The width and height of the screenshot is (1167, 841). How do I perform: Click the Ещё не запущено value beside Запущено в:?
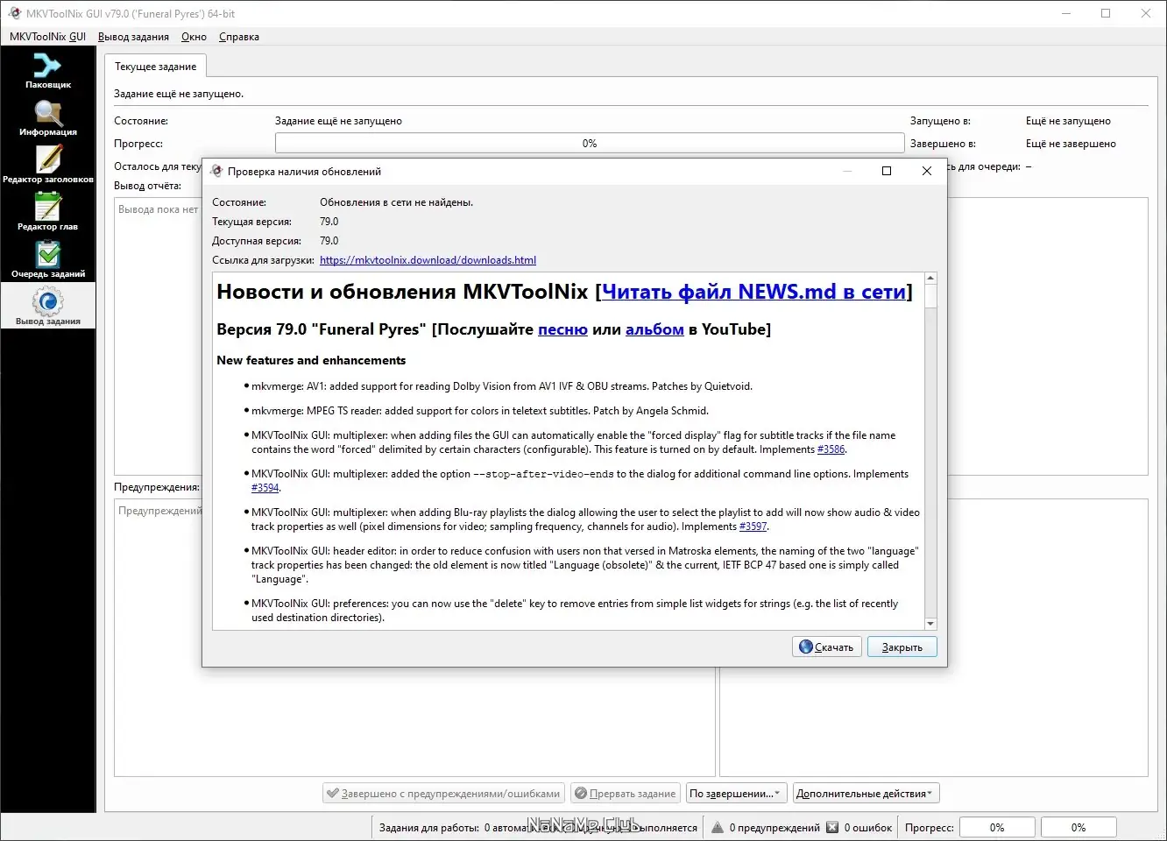point(1068,121)
